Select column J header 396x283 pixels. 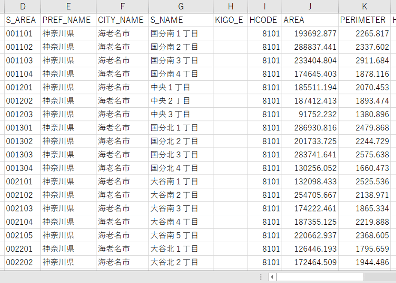pos(310,6)
